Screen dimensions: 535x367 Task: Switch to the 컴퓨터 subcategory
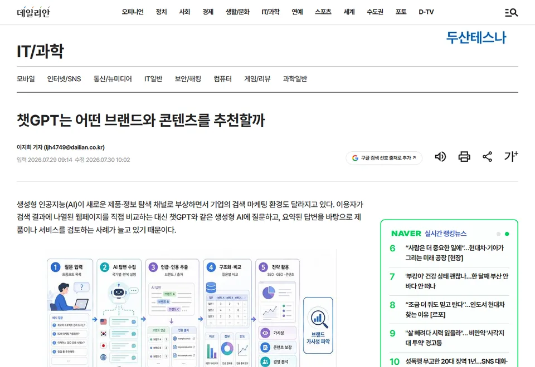pyautogui.click(x=223, y=78)
